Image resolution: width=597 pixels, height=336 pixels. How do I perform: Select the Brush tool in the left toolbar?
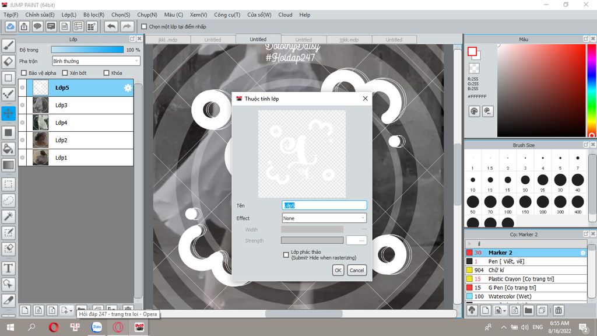[x=8, y=45]
